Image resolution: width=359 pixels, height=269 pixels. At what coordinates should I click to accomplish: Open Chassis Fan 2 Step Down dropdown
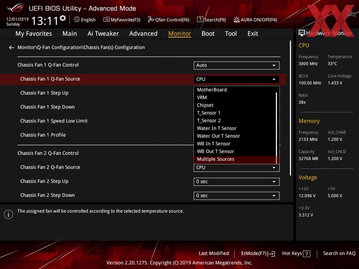click(x=237, y=195)
